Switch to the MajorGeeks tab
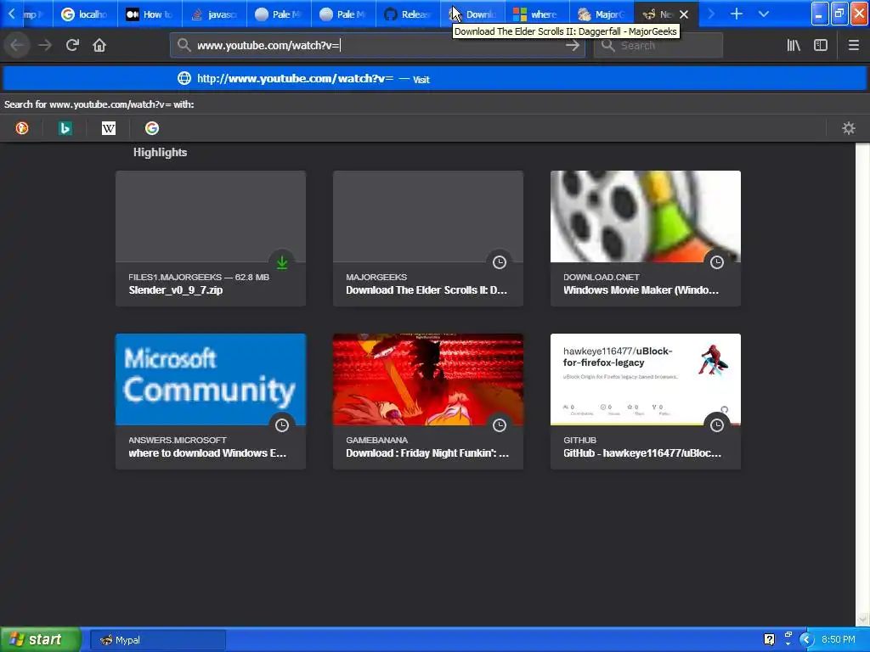Image resolution: width=870 pixels, height=652 pixels. pos(602,14)
